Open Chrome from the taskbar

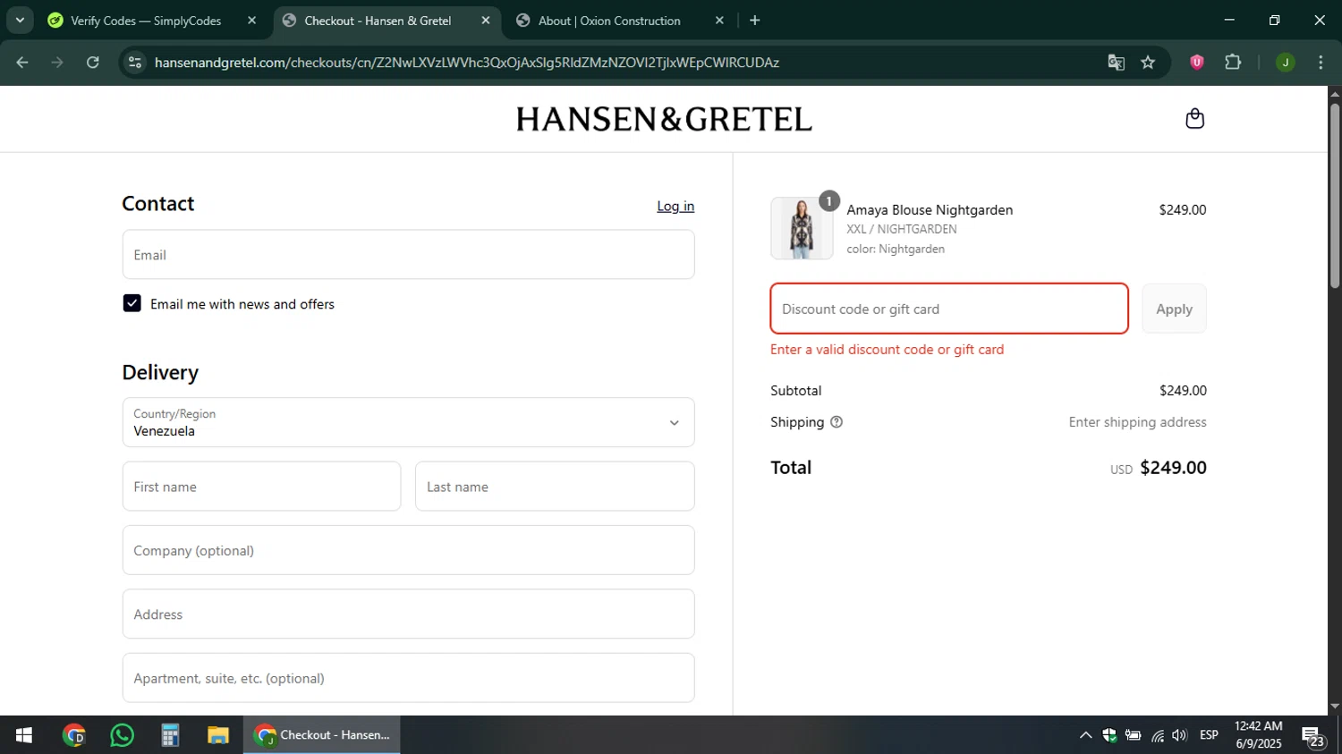tap(74, 735)
